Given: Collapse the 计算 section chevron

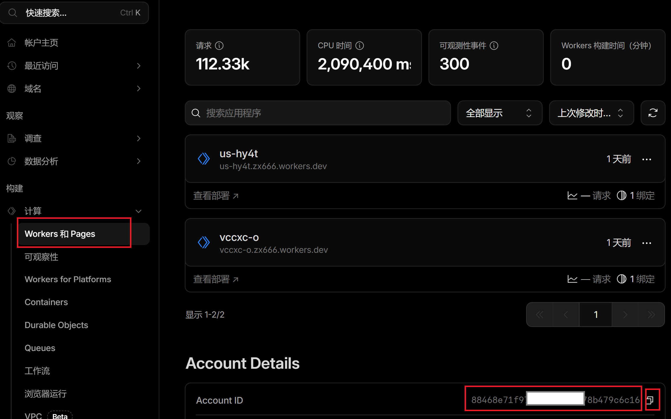Looking at the screenshot, I should 139,211.
